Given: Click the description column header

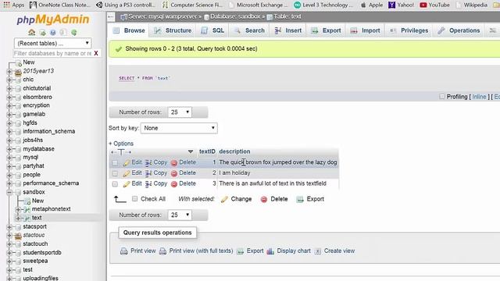Looking at the screenshot, I should click(x=234, y=151).
